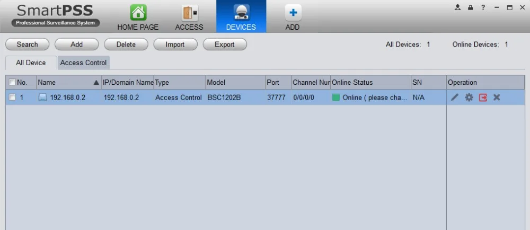
Task: Click the Channel Number column header
Action: coord(311,83)
